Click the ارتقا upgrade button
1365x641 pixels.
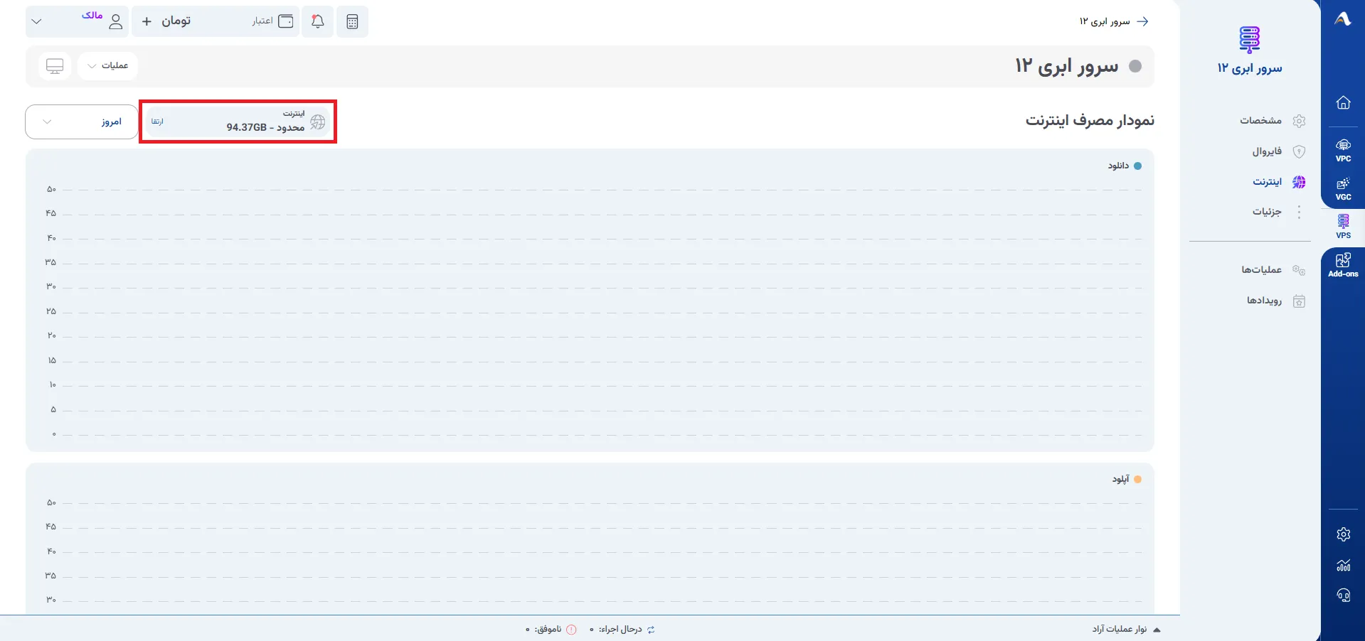point(158,122)
